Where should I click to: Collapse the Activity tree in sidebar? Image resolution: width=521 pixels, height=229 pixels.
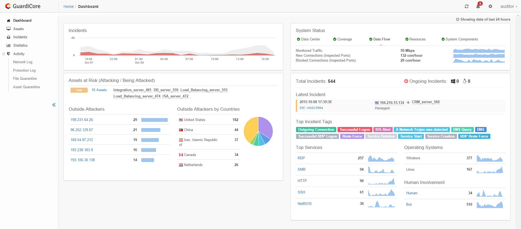(4, 54)
